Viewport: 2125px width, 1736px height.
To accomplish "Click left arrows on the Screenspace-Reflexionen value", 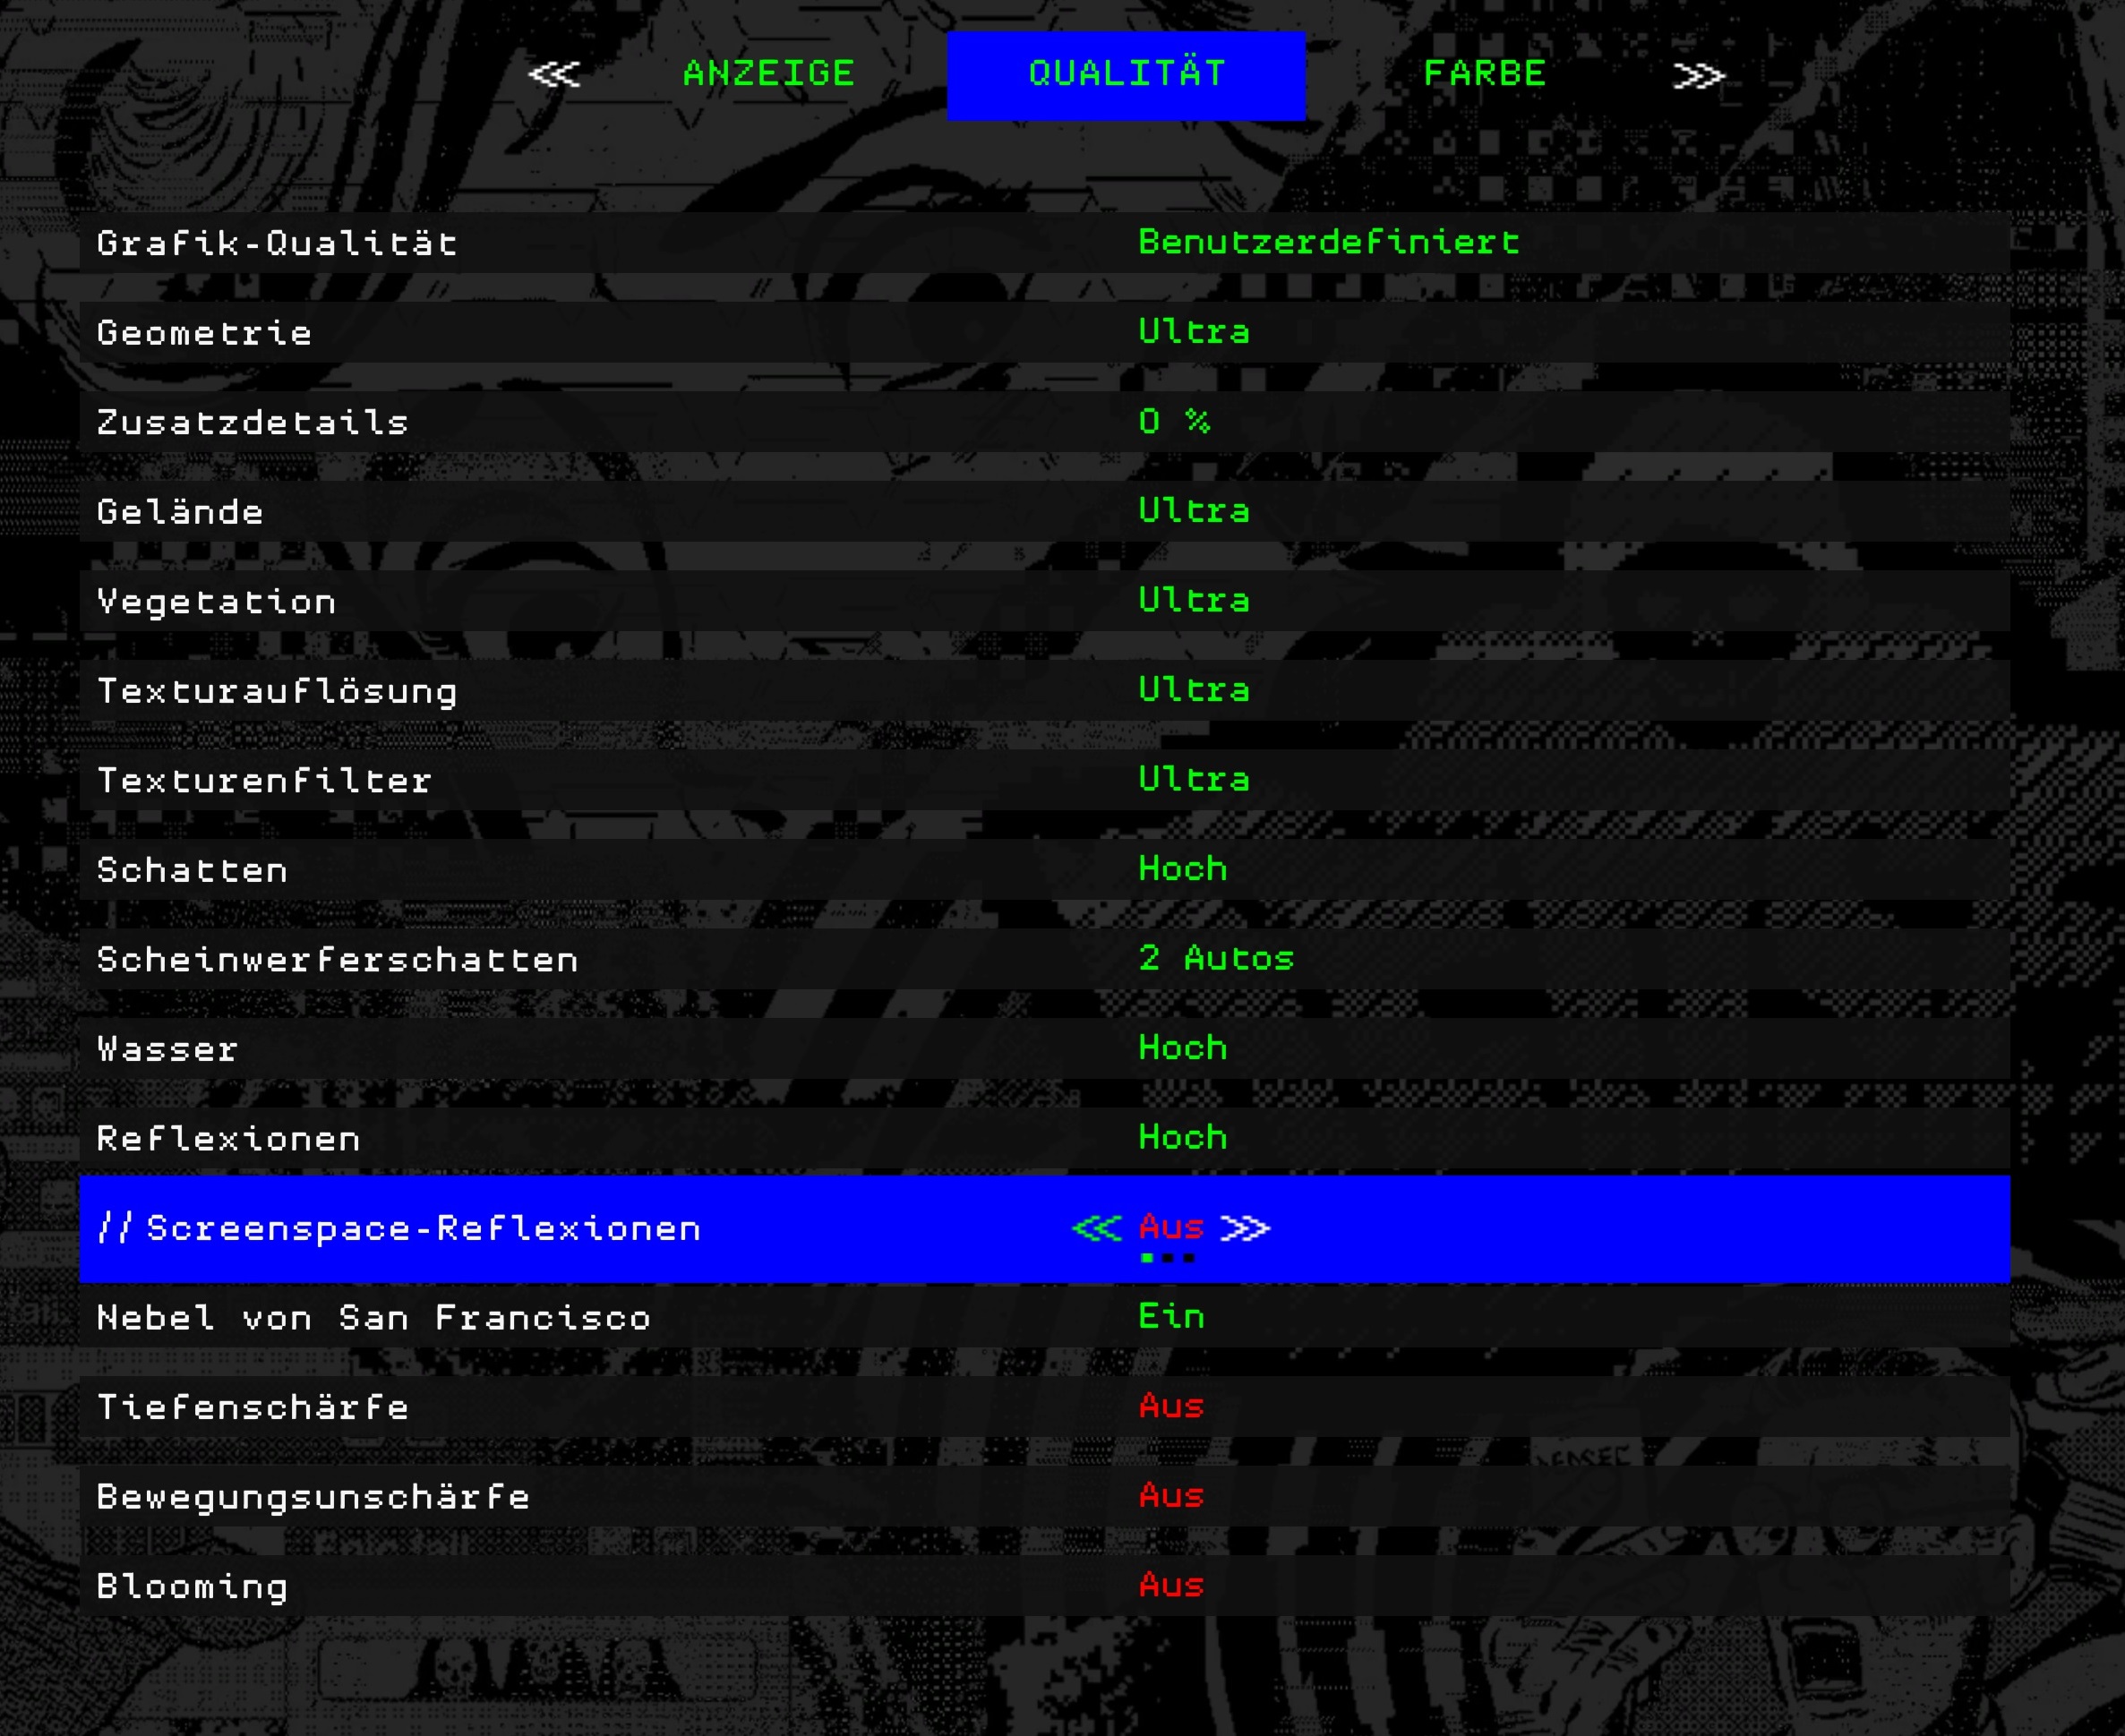I will click(x=1095, y=1228).
